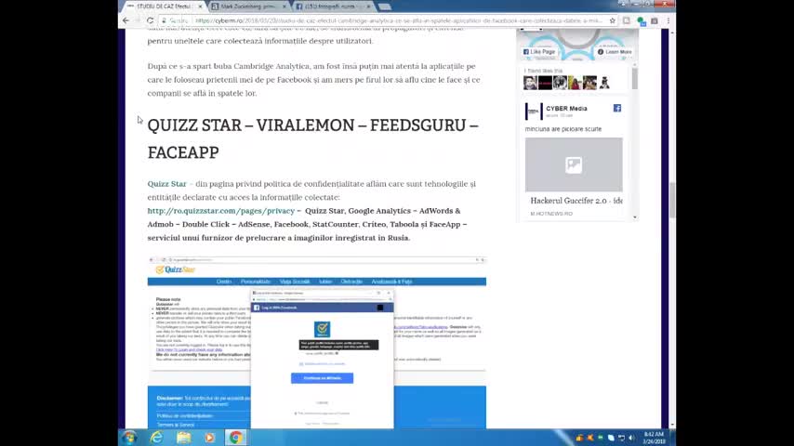
Task: Switch to the STUDIU DE CAZ tab
Action: pos(163,7)
